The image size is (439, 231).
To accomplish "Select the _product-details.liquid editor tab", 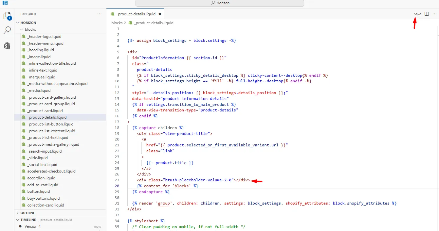I will [136, 14].
